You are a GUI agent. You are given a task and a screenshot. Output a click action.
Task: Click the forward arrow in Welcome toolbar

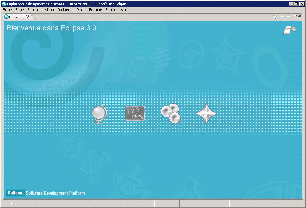pos(289,17)
